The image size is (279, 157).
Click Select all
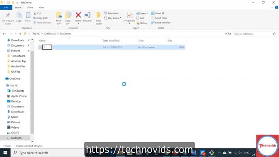click(x=158, y=14)
